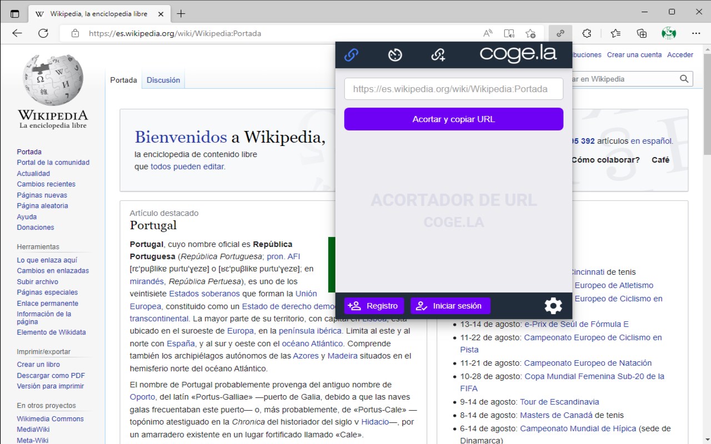
Task: Switch to the Portada tab
Action: [x=123, y=80]
